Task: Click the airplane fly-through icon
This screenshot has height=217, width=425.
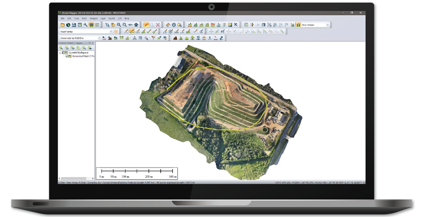Action: click(x=236, y=25)
